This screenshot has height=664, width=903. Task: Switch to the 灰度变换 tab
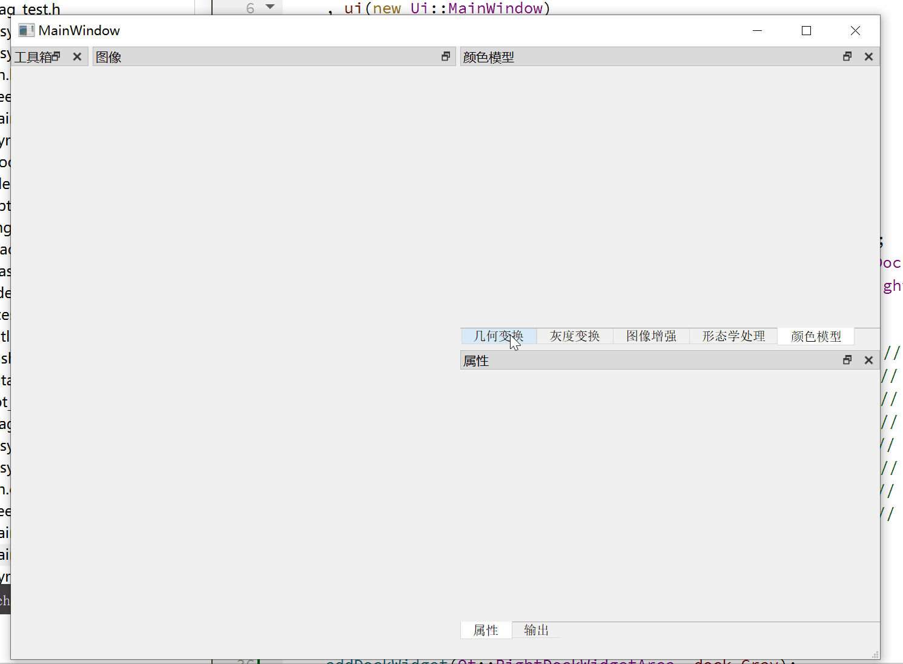coord(575,336)
